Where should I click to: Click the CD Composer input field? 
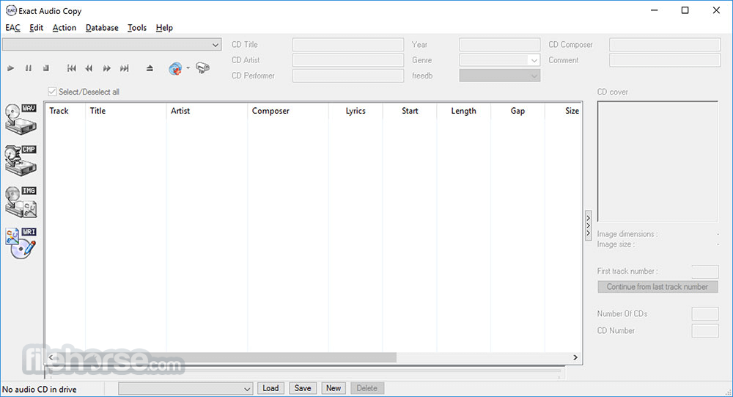(x=665, y=45)
